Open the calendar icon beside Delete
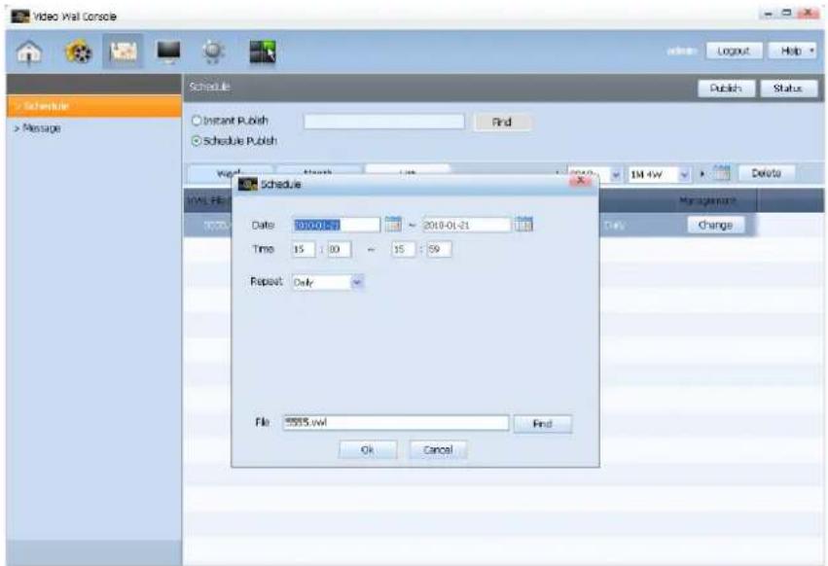 pos(721,173)
